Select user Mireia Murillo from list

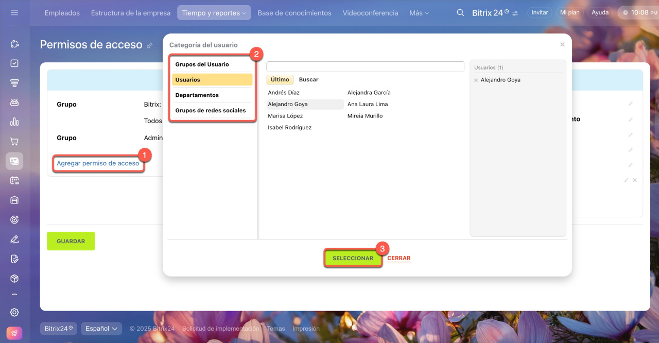click(x=365, y=116)
